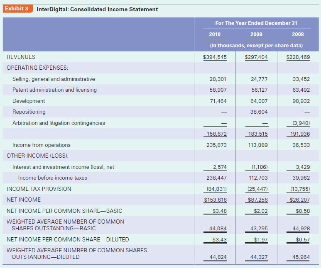Select the 'NET INCOME' row label
The width and height of the screenshot is (321, 268).
(x=24, y=200)
